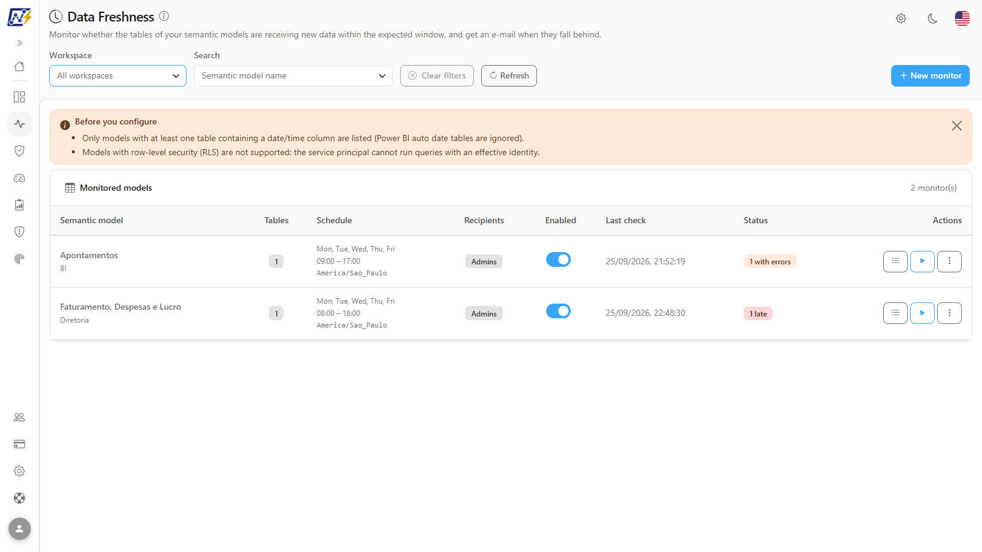982x552 pixels.
Task: Open the support lifebuoy icon in the sidebar
Action: click(x=20, y=498)
